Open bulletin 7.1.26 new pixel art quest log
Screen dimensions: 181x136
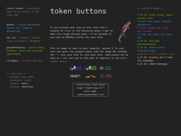pyautogui.click(x=155, y=36)
